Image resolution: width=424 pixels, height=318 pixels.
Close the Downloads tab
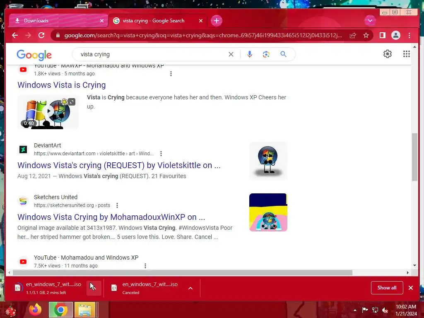pos(102,21)
